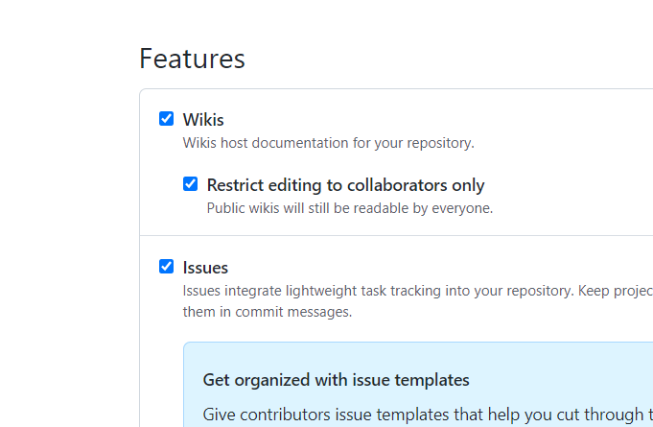Click the Features section heading
Viewport: 653px width, 427px height.
pos(192,59)
